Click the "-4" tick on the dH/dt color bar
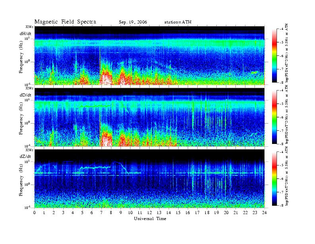Screen dimensions: 315x244 tap(282, 29)
